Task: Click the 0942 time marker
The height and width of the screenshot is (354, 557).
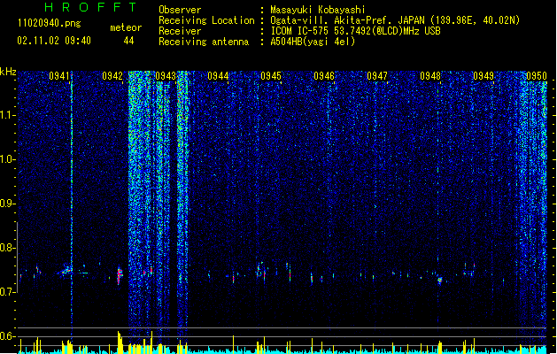Action: [x=112, y=75]
